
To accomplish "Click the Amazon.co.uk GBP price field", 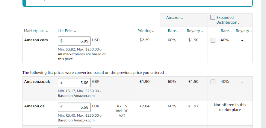I will [74, 83].
